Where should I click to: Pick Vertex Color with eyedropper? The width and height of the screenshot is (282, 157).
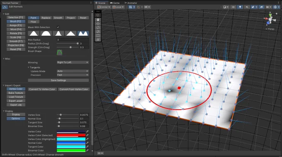pyautogui.click(x=88, y=131)
